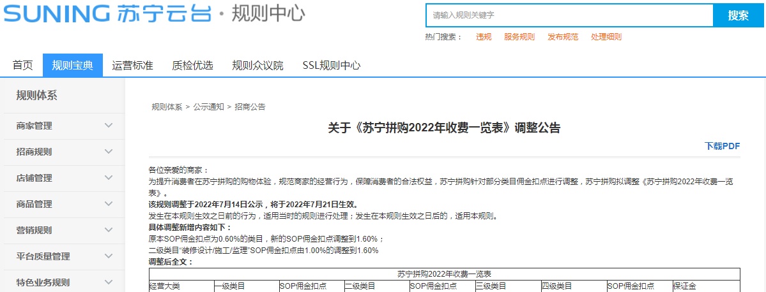Select 商家管理 in the sidebar

click(34, 126)
